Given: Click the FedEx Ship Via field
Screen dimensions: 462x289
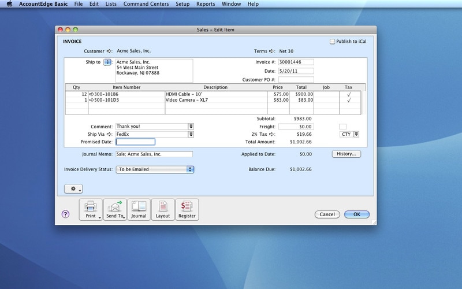Looking at the screenshot, I should tap(152, 134).
